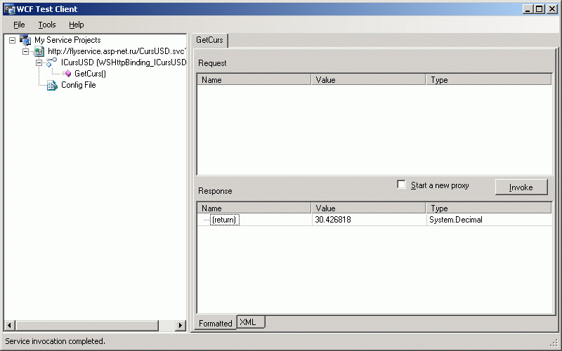562x351 pixels.
Task: Collapse the ICursUSD contract node
Action: pyautogui.click(x=39, y=62)
